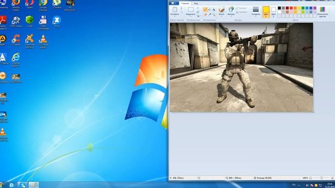Click the Фигуры shapes gallery icon
This screenshot has height=188, width=335.
click(231, 9)
